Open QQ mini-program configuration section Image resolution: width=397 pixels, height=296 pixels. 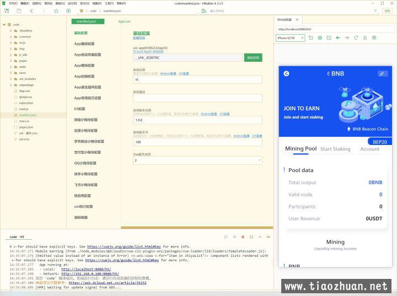pos(85,163)
